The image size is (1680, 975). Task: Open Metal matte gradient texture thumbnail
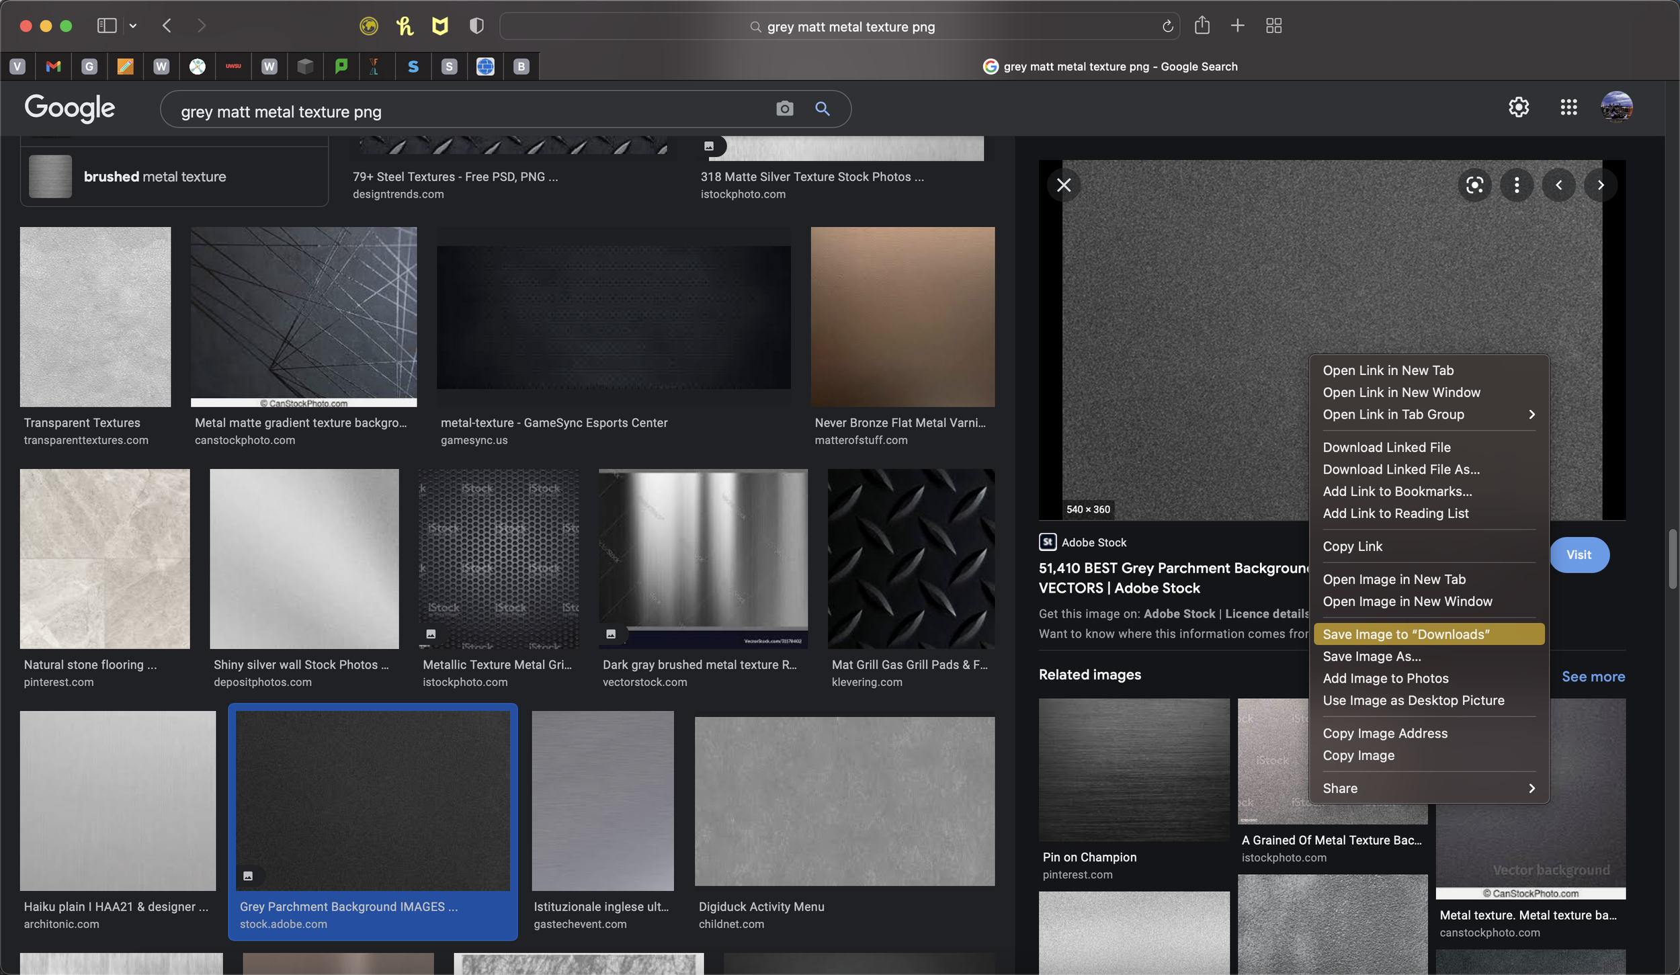click(x=304, y=316)
